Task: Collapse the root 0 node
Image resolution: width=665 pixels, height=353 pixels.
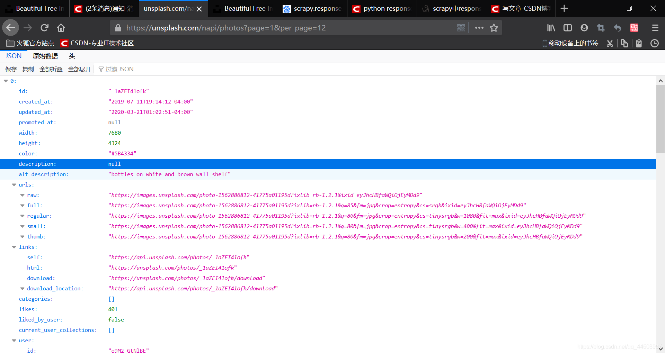Action: point(6,81)
